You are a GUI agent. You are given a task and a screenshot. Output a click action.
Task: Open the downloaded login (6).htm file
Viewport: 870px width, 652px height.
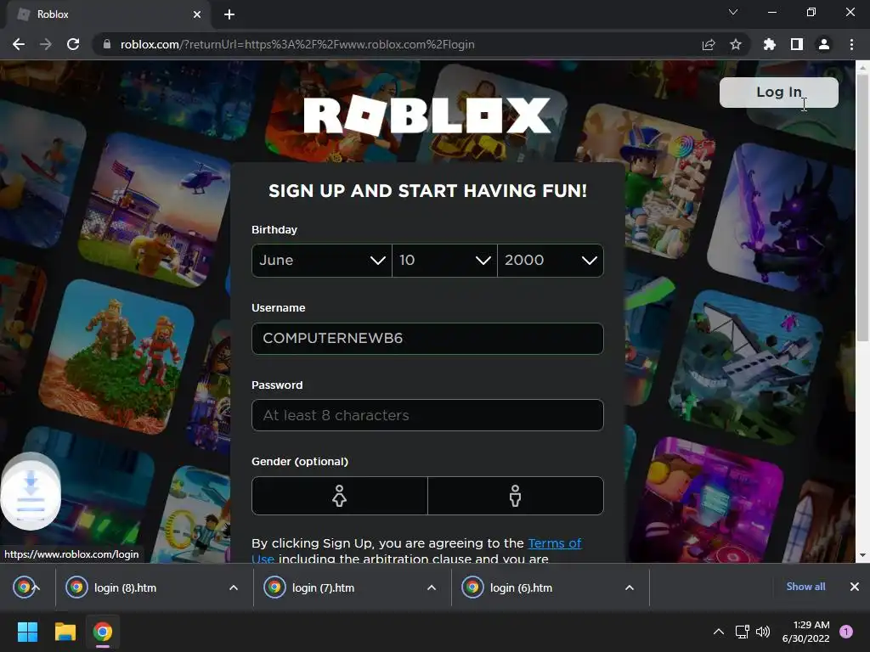(521, 587)
